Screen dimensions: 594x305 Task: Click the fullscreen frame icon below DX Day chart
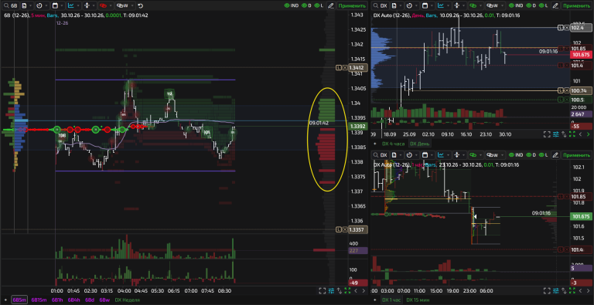tap(547, 134)
